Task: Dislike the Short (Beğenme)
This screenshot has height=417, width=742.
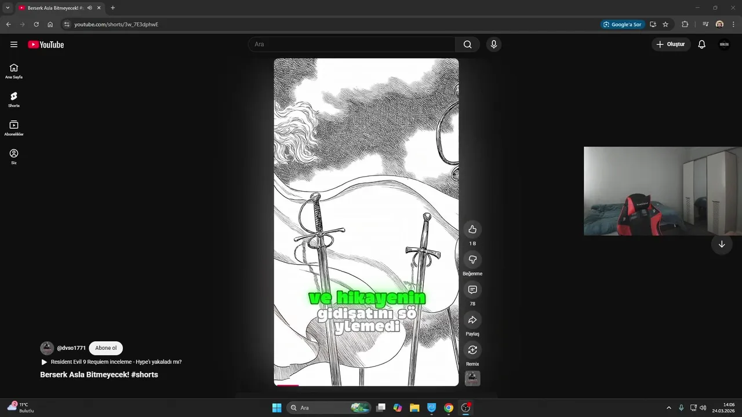Action: pyautogui.click(x=472, y=259)
